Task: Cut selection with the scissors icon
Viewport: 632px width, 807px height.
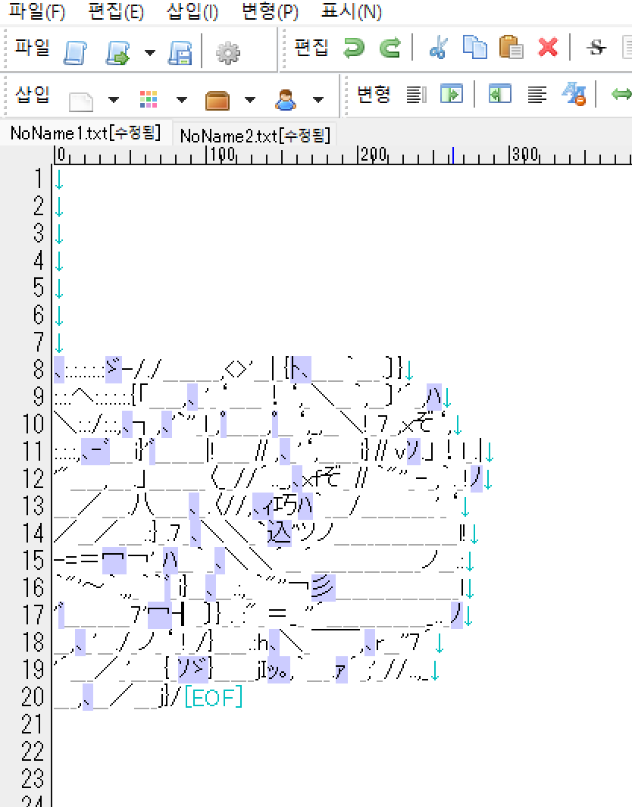Action: pos(437,48)
